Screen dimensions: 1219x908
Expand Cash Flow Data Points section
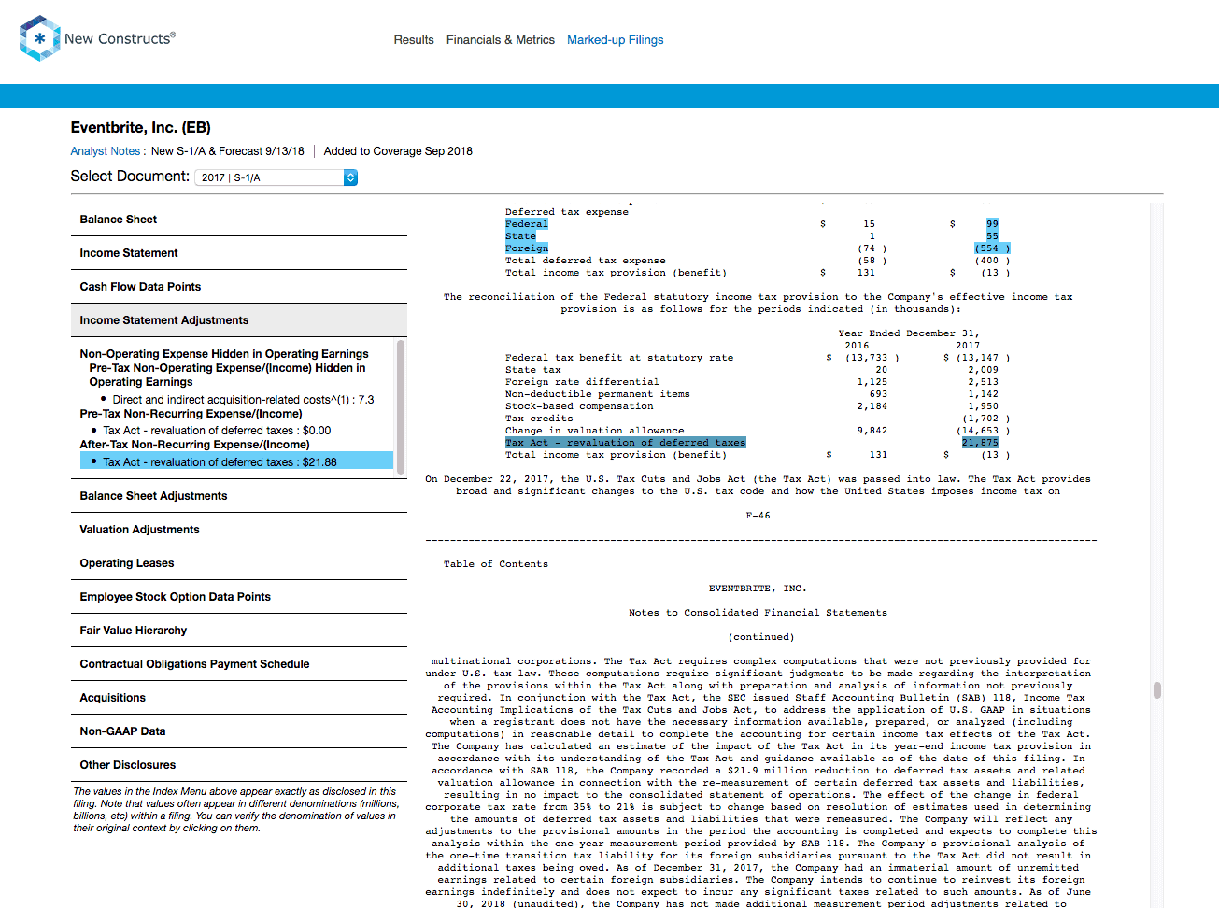[239, 287]
